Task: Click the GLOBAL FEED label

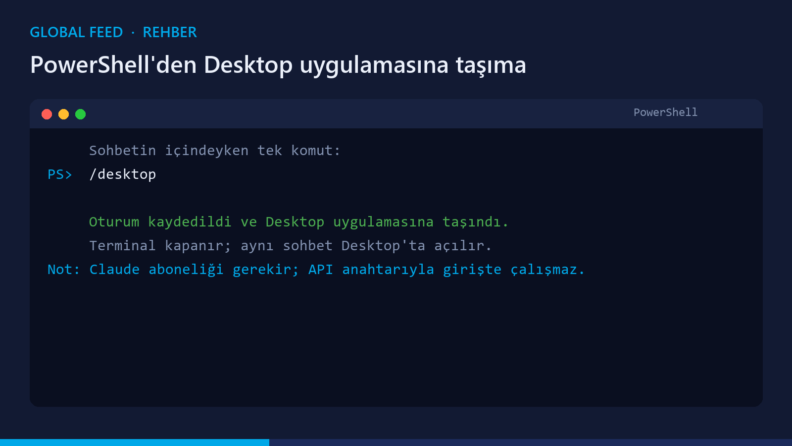Action: click(76, 32)
